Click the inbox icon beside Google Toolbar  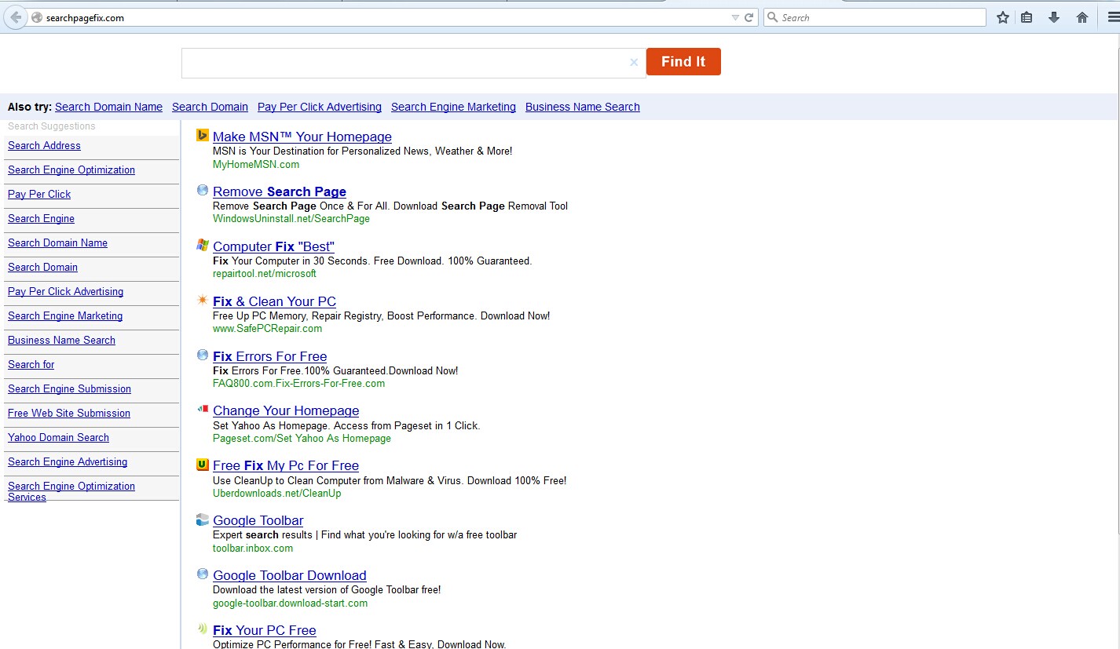click(203, 519)
